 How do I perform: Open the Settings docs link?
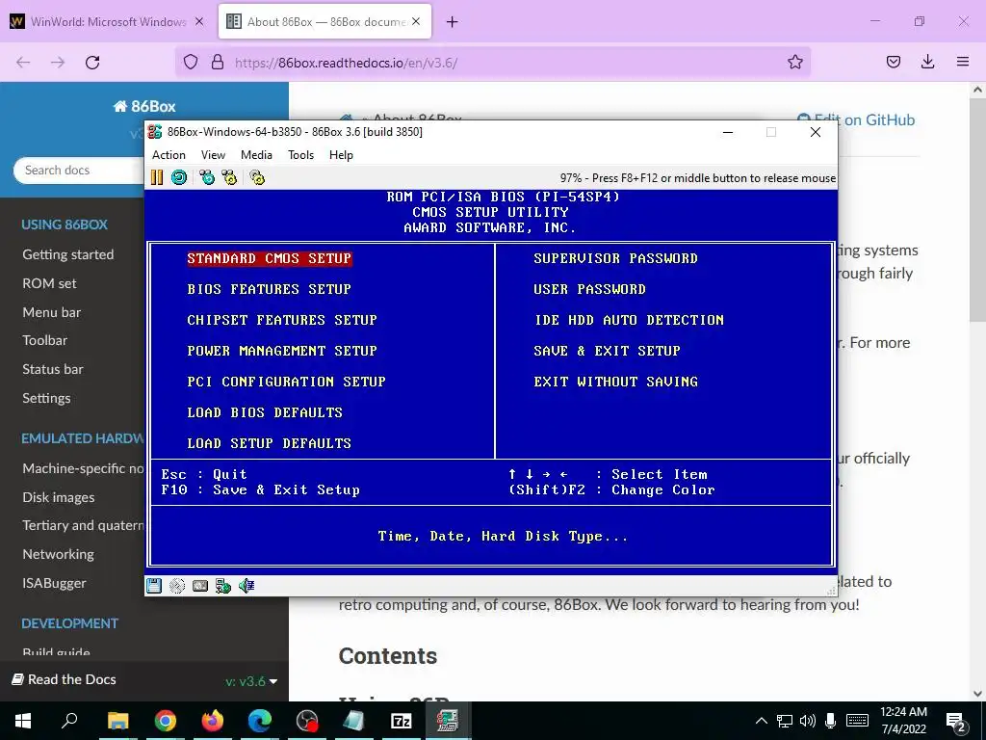point(46,398)
